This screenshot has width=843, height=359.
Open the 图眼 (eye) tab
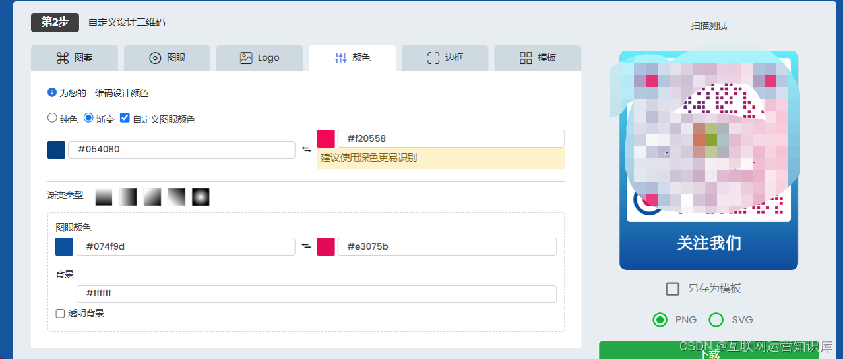(x=167, y=58)
